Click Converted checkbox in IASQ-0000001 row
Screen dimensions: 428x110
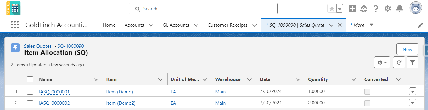click(x=367, y=92)
